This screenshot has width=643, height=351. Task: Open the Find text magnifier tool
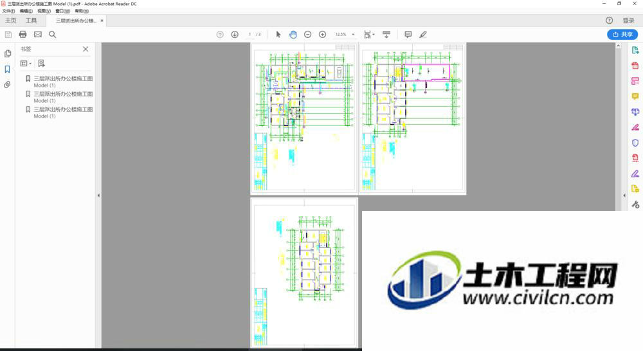[x=53, y=35]
